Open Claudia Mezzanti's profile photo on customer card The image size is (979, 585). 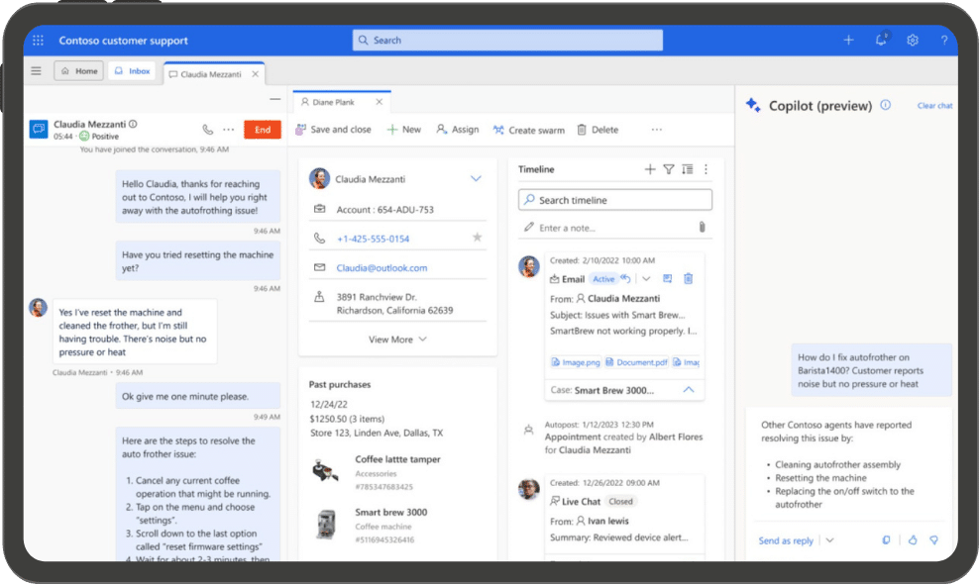pos(319,178)
